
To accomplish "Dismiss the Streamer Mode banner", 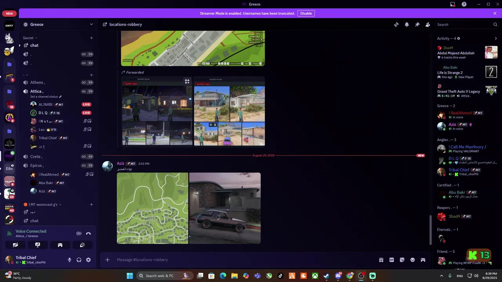I will click(495, 13).
